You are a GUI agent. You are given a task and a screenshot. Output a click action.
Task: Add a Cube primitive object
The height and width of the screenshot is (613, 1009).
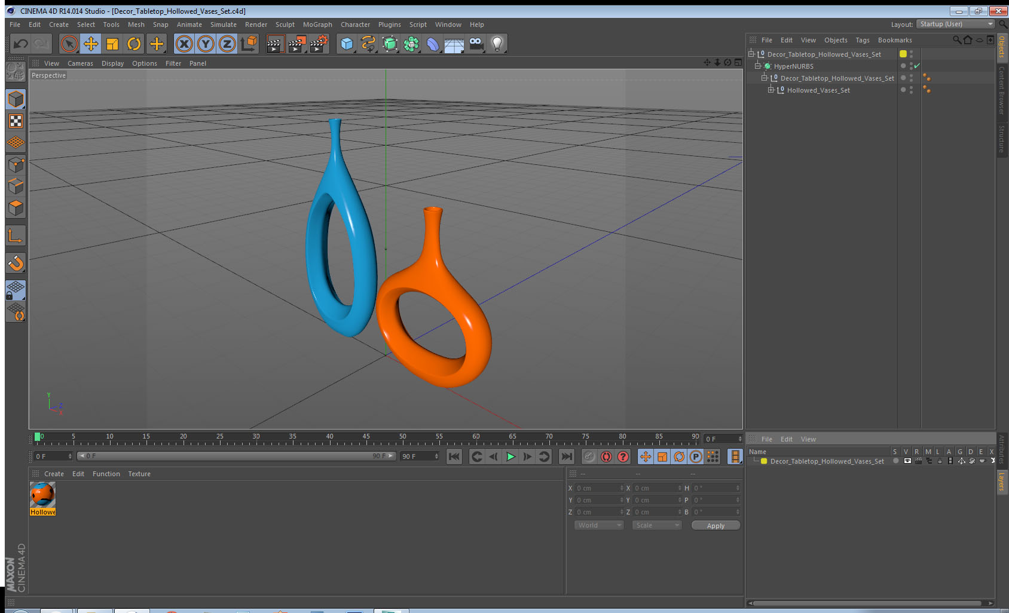[x=347, y=44]
